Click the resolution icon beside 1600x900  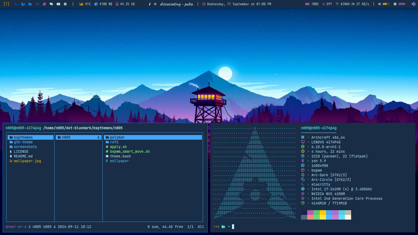point(303,166)
